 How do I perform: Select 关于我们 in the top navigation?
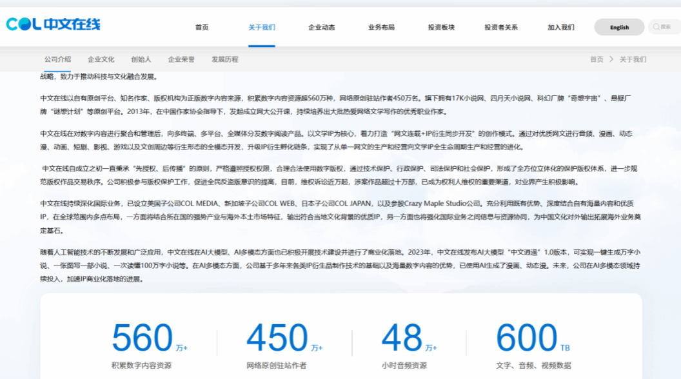262,28
